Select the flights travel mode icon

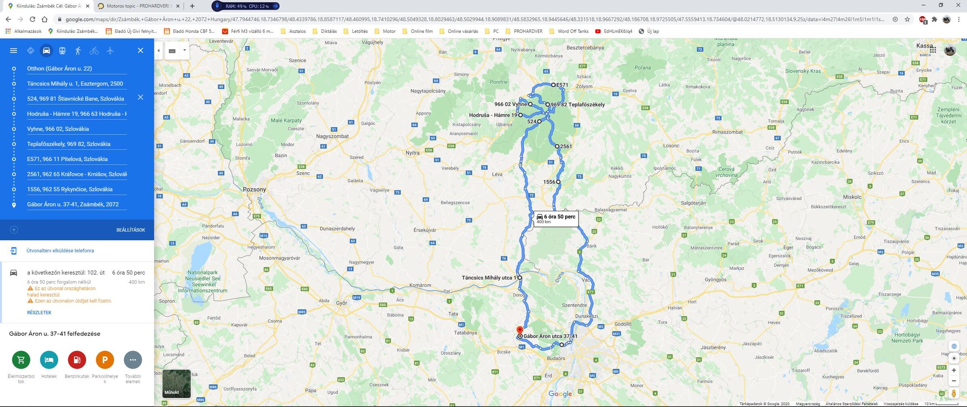[x=110, y=50]
